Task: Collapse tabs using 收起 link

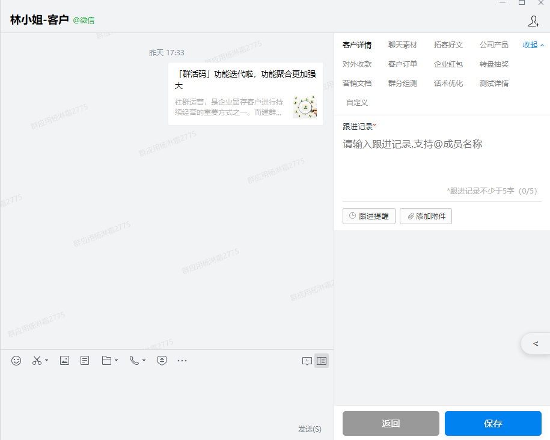Action: click(x=533, y=45)
